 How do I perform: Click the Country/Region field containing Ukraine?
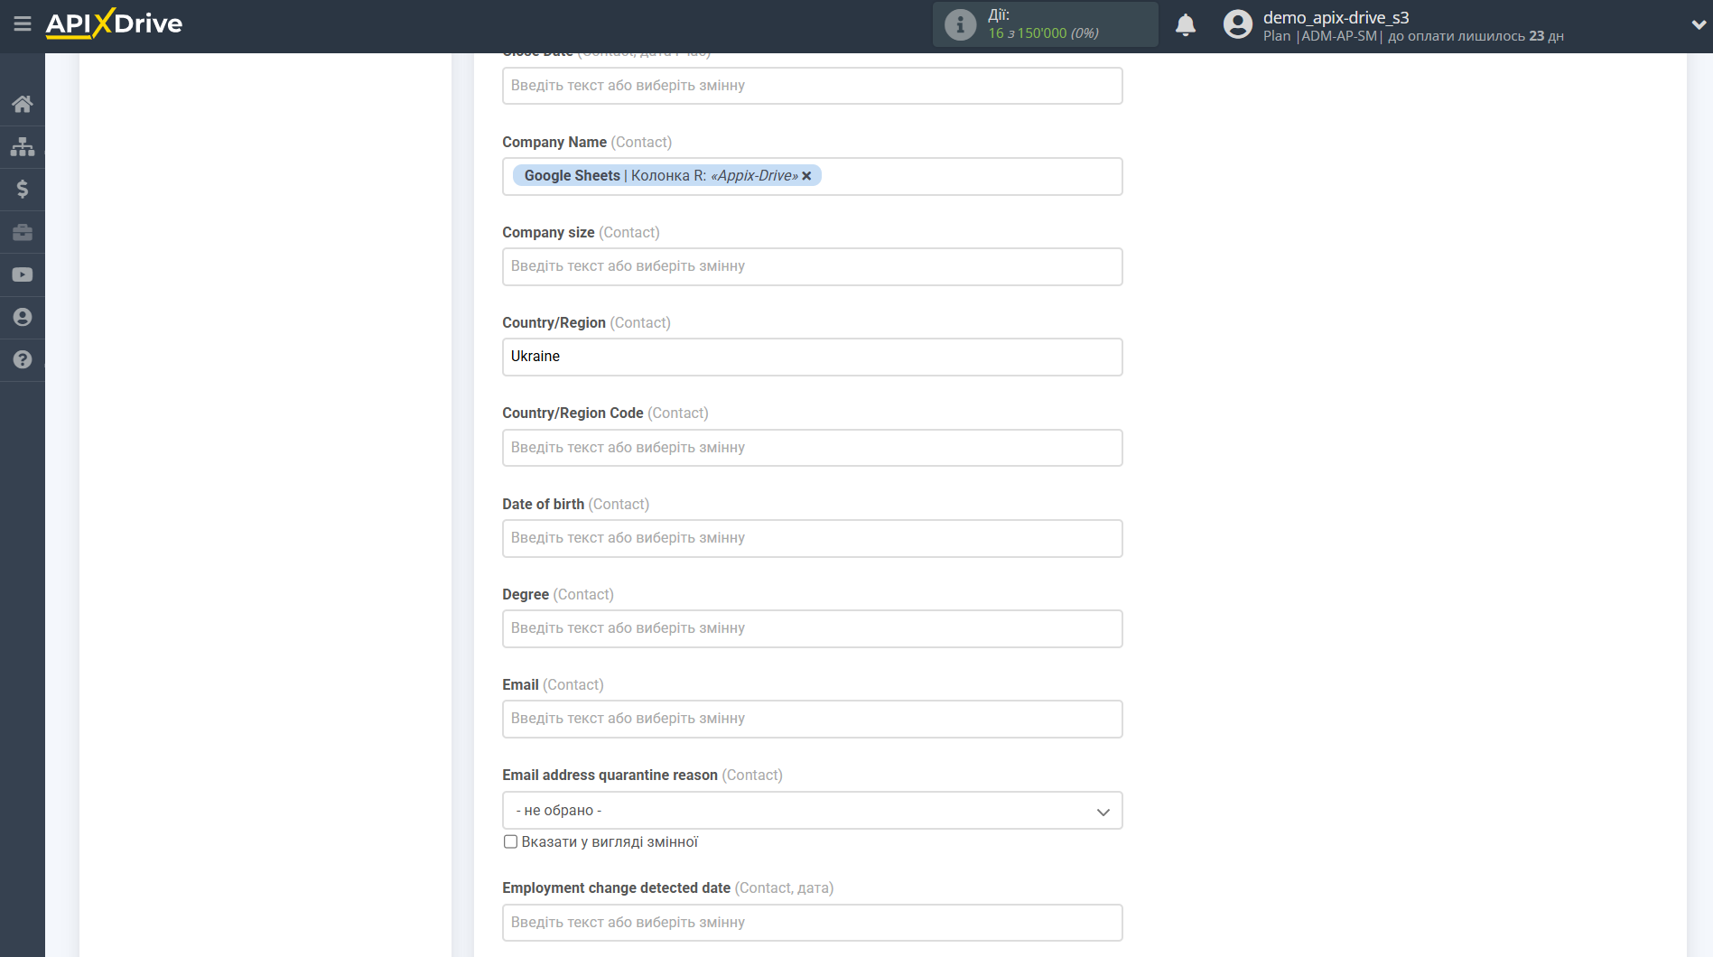coord(812,357)
